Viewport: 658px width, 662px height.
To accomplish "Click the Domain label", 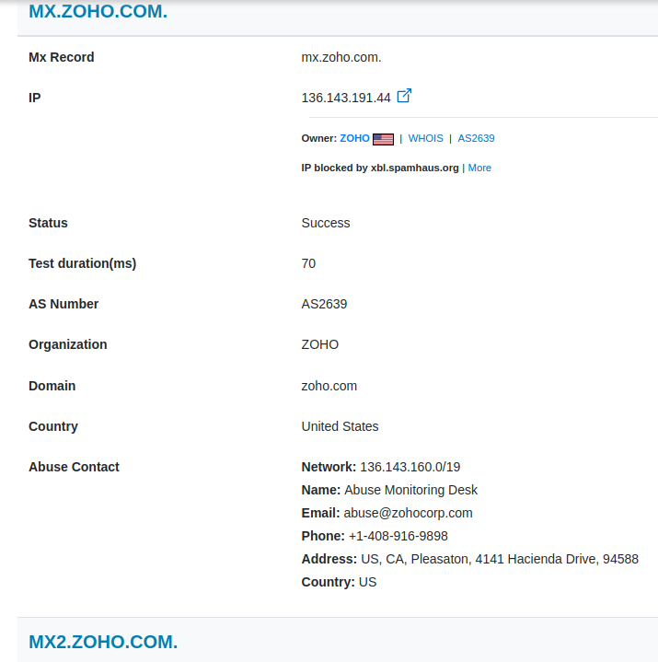I will point(52,386).
